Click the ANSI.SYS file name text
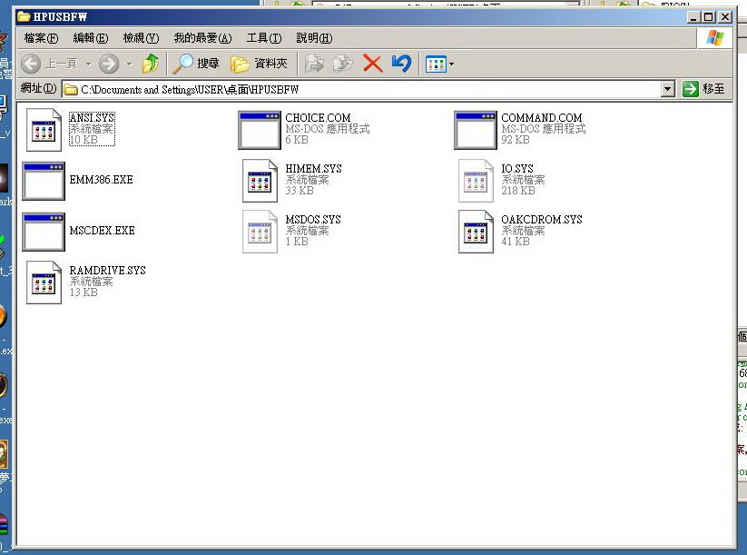The image size is (747, 555). pyautogui.click(x=92, y=117)
